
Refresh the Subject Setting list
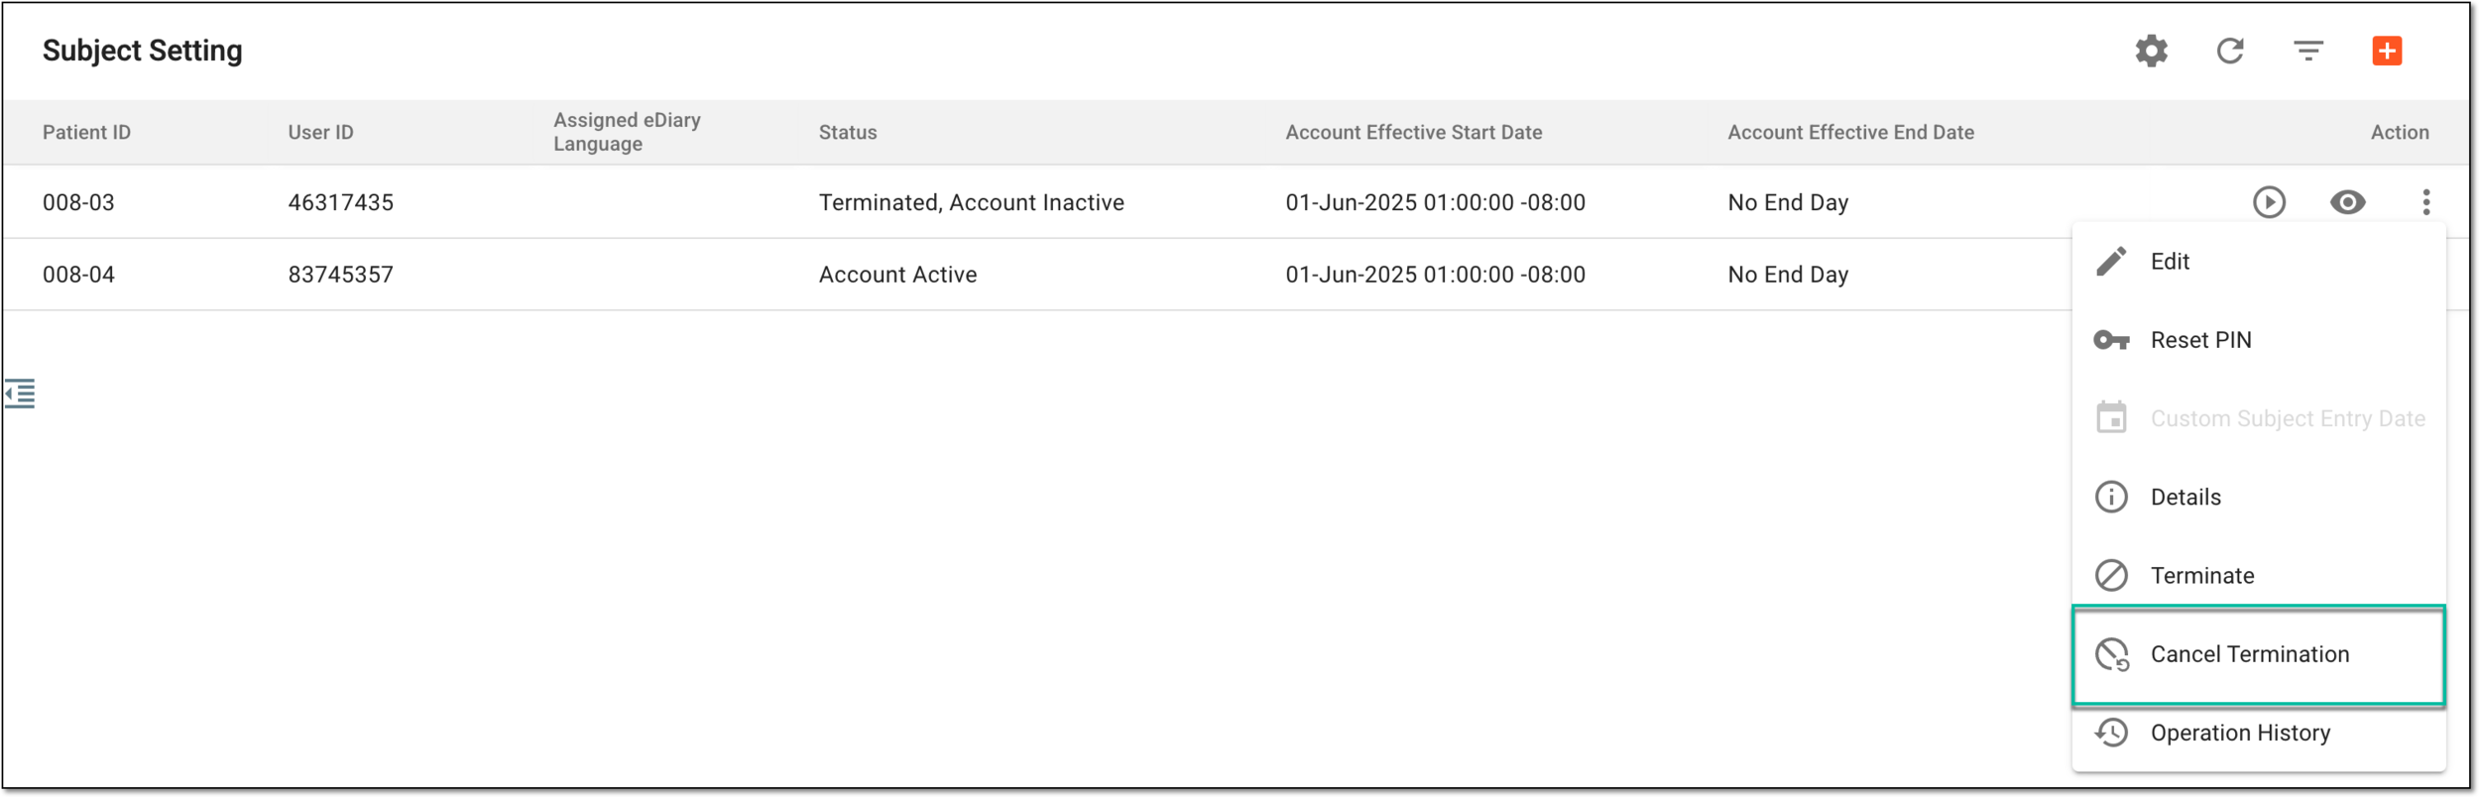[2230, 51]
